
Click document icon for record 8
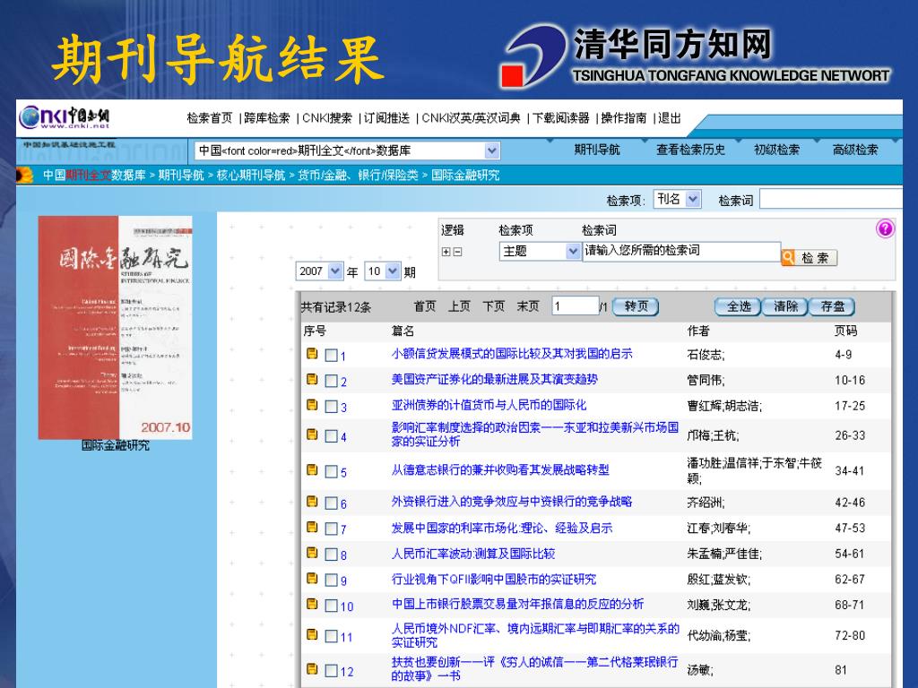pos(312,553)
